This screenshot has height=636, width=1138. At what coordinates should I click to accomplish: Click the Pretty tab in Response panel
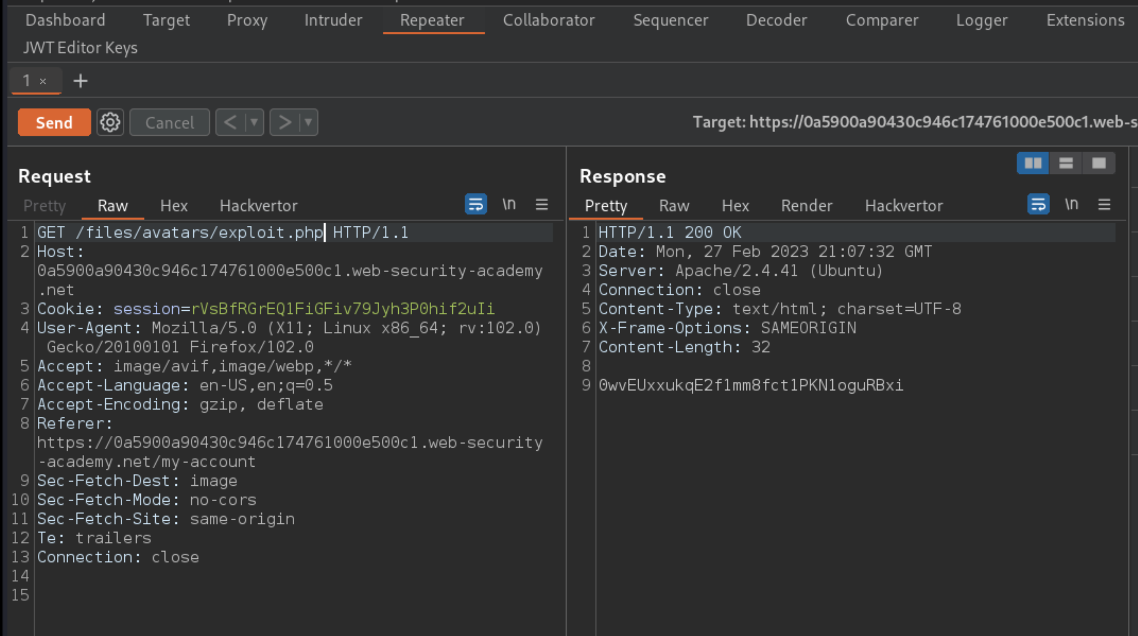605,205
